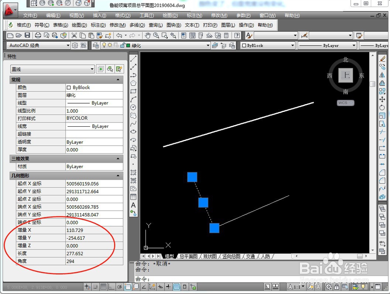Select the Polygon draw tool
This screenshot has width=390, height=294.
[x=133, y=83]
